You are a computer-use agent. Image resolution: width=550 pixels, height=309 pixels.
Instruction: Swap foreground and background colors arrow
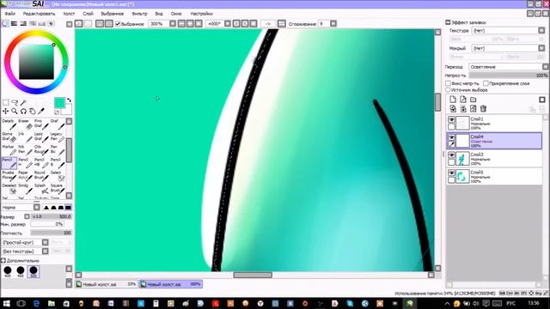coord(69,100)
